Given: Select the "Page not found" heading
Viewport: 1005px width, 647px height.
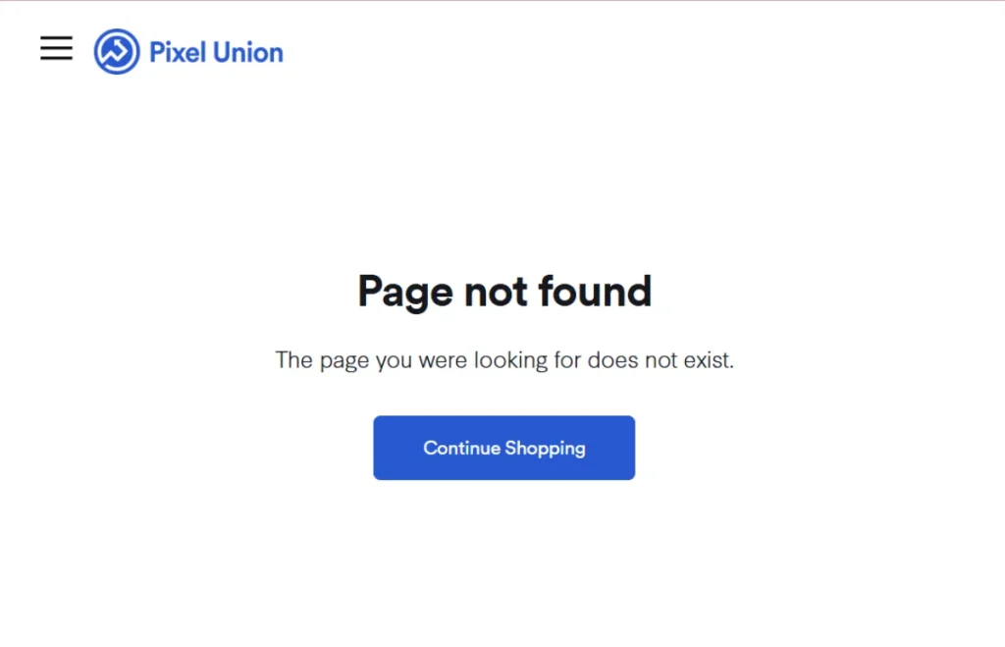Looking at the screenshot, I should [x=504, y=292].
